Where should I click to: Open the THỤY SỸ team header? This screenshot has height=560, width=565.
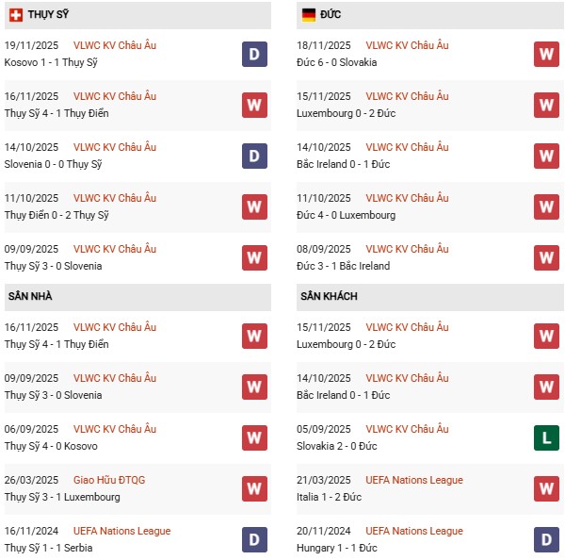[x=48, y=15]
